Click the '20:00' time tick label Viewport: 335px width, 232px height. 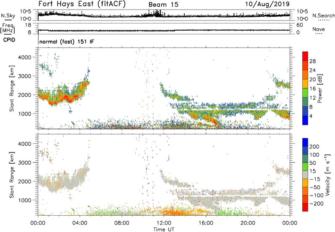[x=248, y=223]
